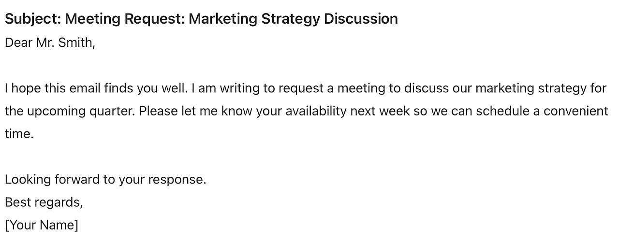Click the word 'convenient' in the body
The width and height of the screenshot is (619, 242).
pos(575,111)
